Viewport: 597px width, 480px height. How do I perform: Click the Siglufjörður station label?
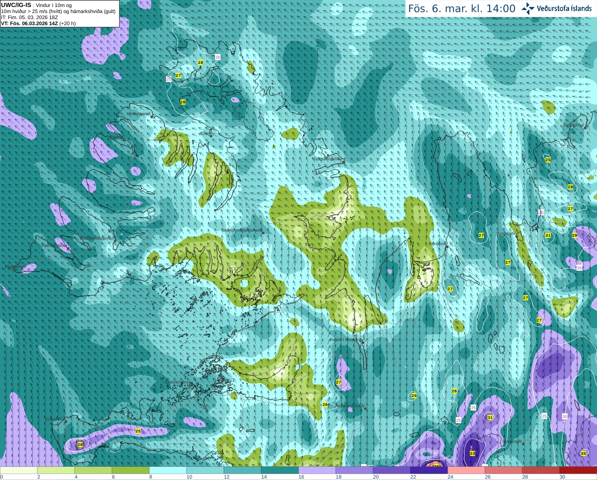point(574,125)
